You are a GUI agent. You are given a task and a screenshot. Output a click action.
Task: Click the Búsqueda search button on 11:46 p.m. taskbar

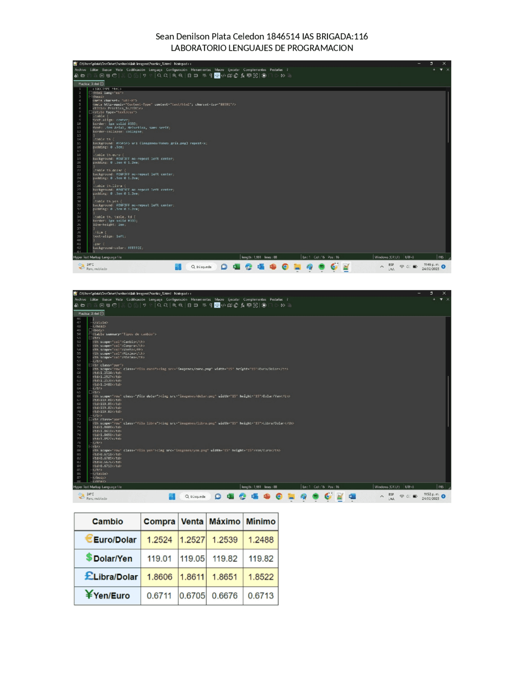[x=201, y=267]
